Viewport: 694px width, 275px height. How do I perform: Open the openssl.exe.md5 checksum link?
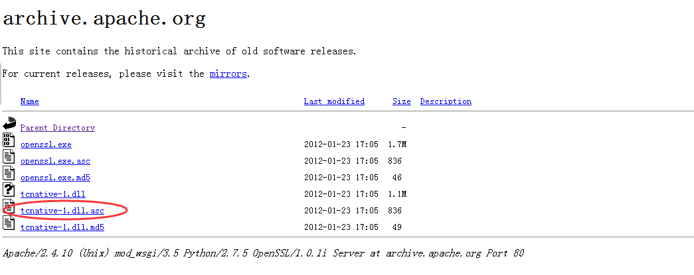55,178
